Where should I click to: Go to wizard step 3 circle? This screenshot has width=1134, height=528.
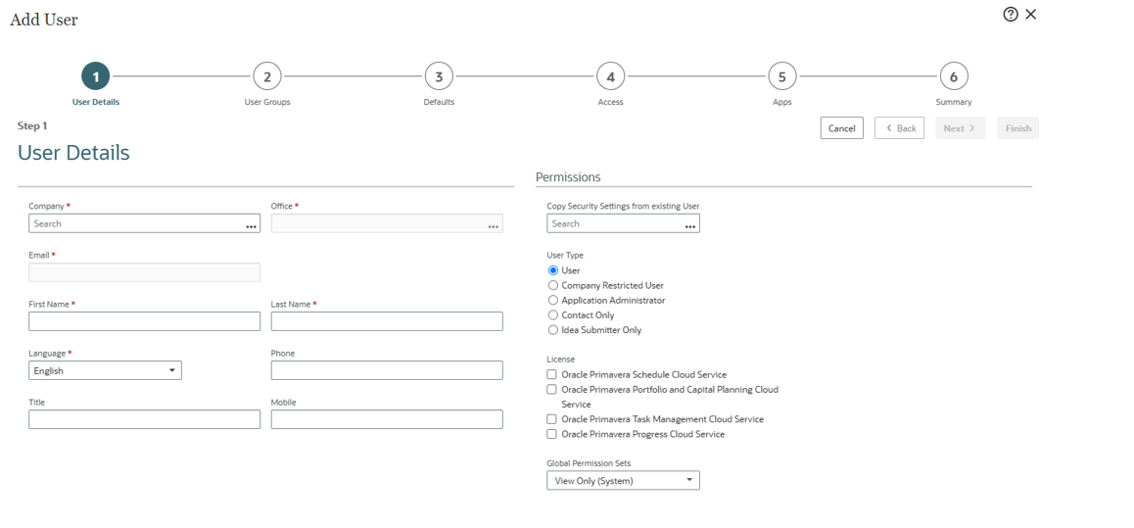[x=439, y=76]
